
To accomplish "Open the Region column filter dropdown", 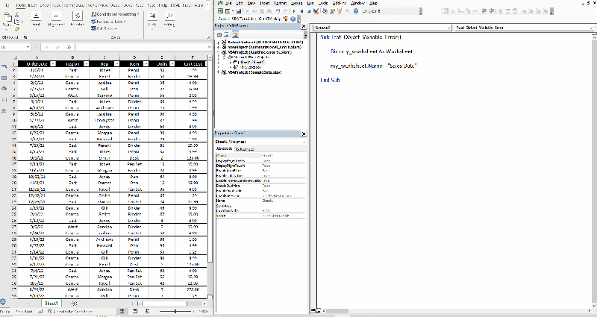I will 86,64.
